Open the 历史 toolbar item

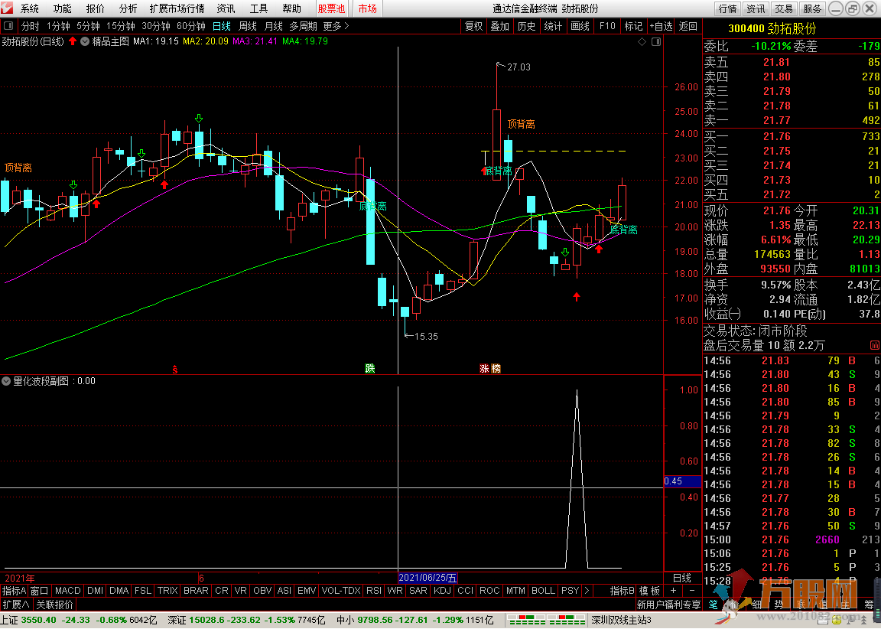coord(526,26)
